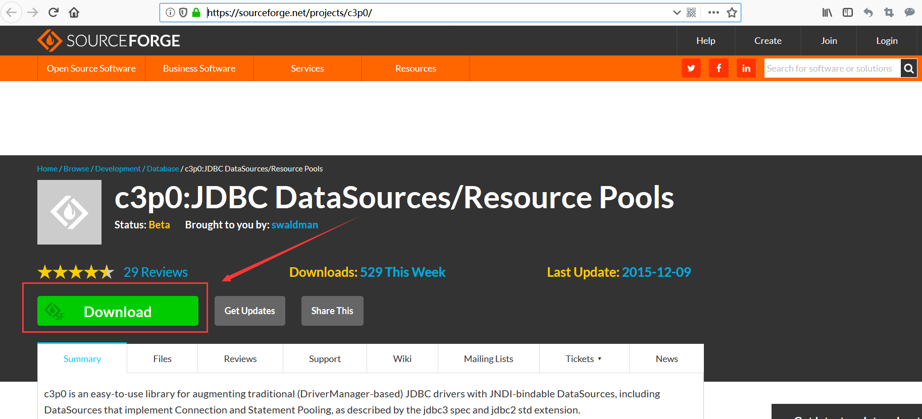Bookmark this page with the star icon

pos(732,13)
